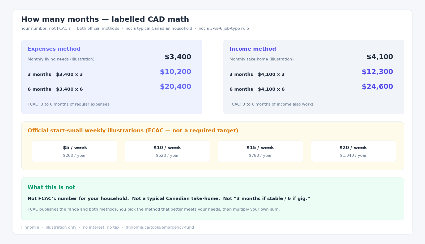Click the Expenses method heading
Image resolution: width=425 pixels, height=244 pixels.
click(x=54, y=49)
